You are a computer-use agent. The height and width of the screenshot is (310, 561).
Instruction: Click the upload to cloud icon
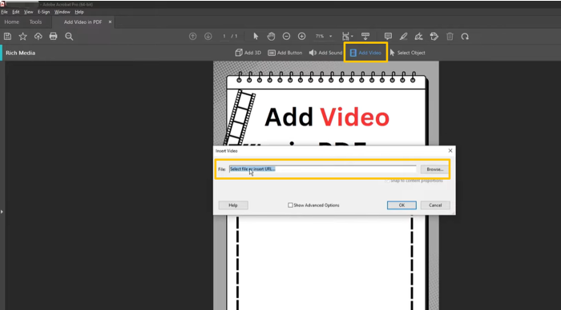pyautogui.click(x=38, y=37)
